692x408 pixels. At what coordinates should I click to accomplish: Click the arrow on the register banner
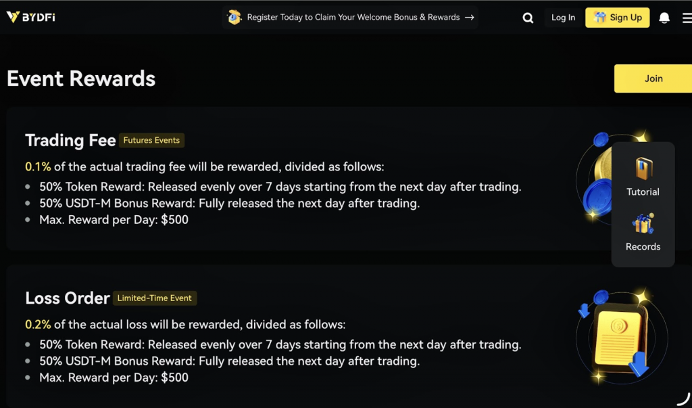[x=470, y=18]
